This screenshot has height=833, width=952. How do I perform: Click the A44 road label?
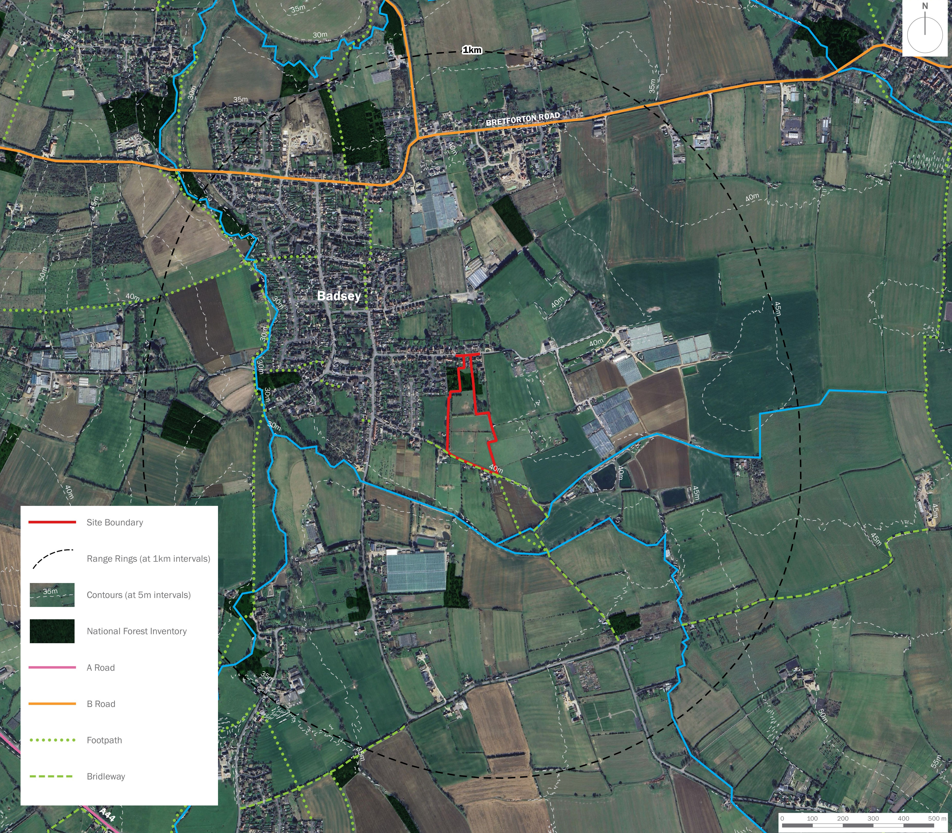[107, 815]
